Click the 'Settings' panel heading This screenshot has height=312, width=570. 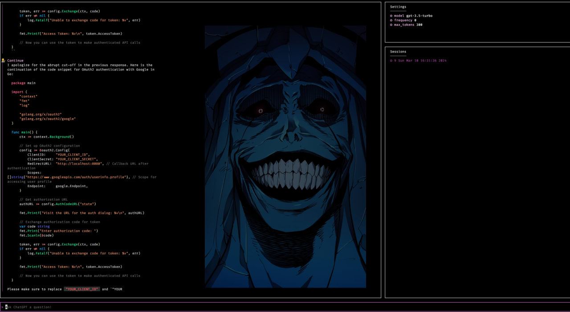tap(398, 7)
